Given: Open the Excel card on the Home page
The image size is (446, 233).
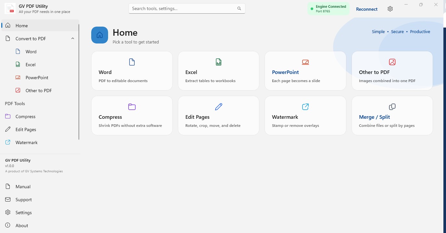Looking at the screenshot, I should point(218,71).
